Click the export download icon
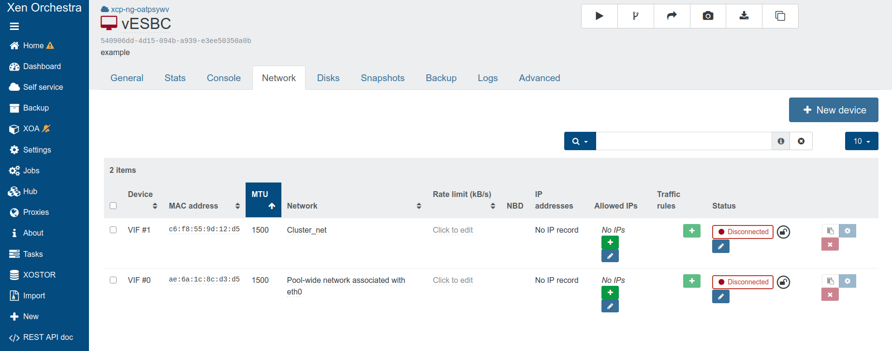 [744, 16]
